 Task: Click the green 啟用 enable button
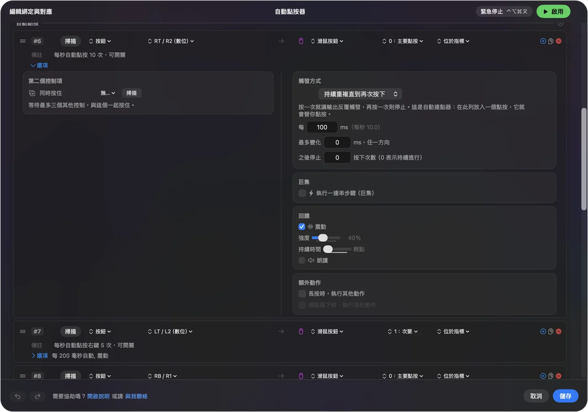coord(553,12)
